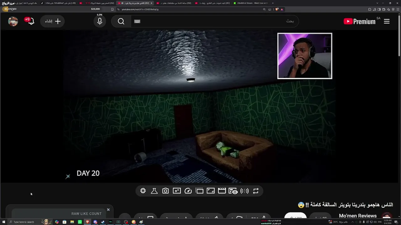This screenshot has height=225, width=401.
Task: Open WhatsApp from the taskbar
Action: pos(80,222)
